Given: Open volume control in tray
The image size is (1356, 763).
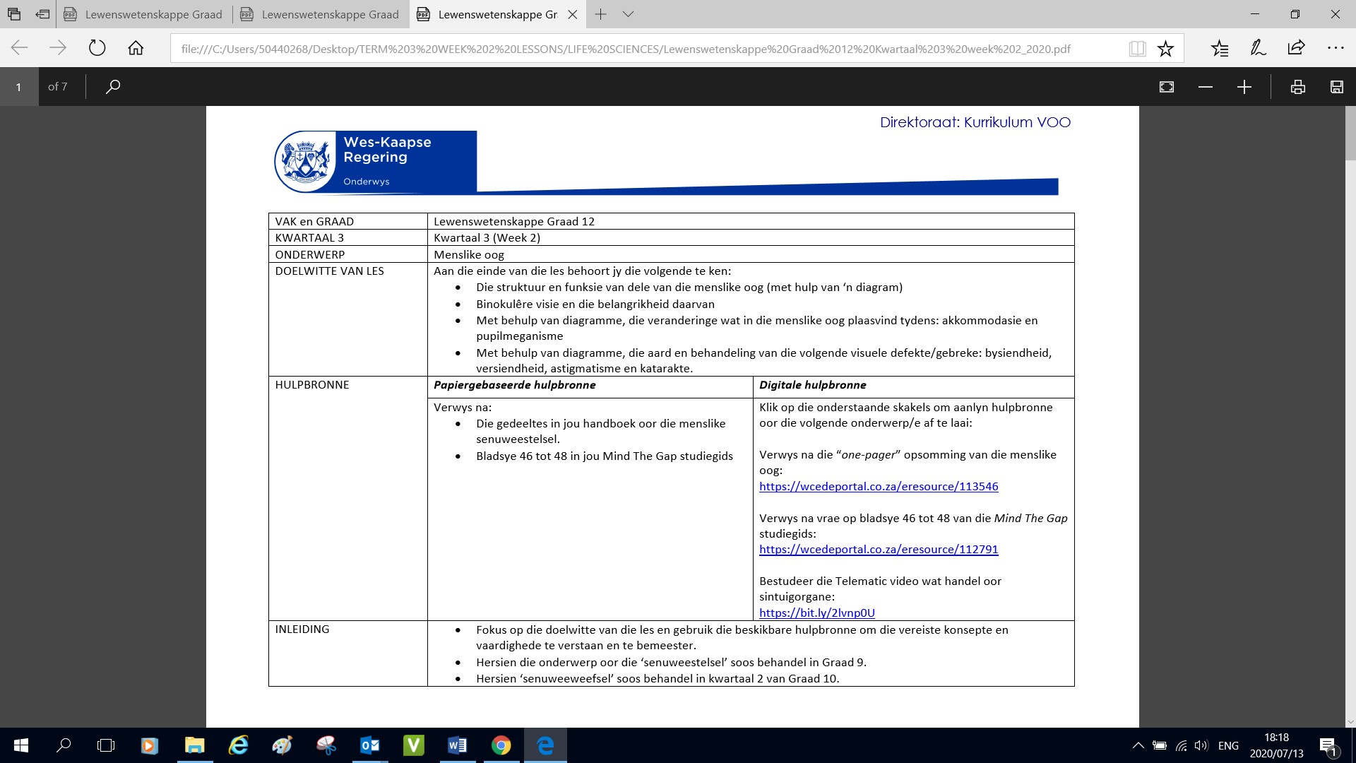Looking at the screenshot, I should click(x=1201, y=745).
